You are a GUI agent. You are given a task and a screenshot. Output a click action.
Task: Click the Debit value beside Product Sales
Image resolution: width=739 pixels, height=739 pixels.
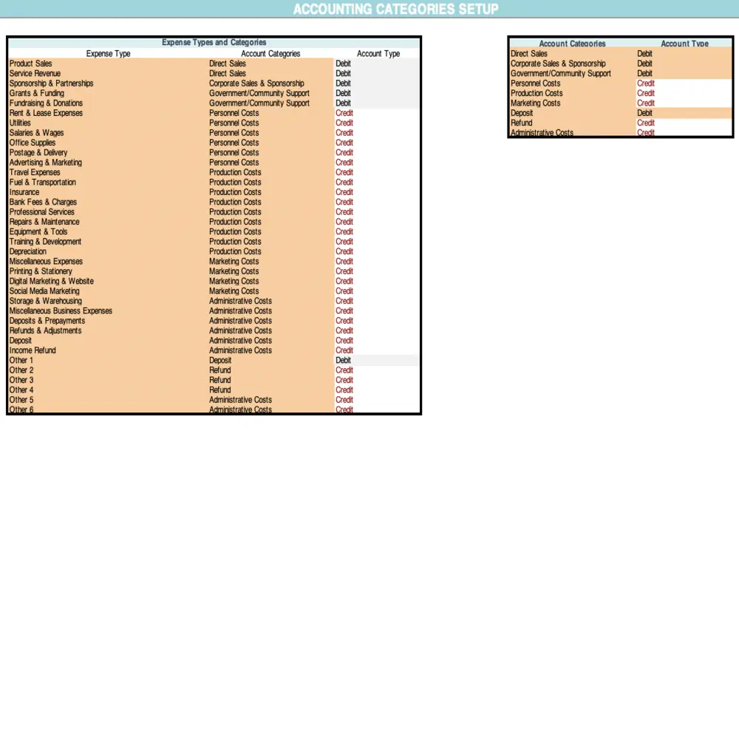(343, 64)
